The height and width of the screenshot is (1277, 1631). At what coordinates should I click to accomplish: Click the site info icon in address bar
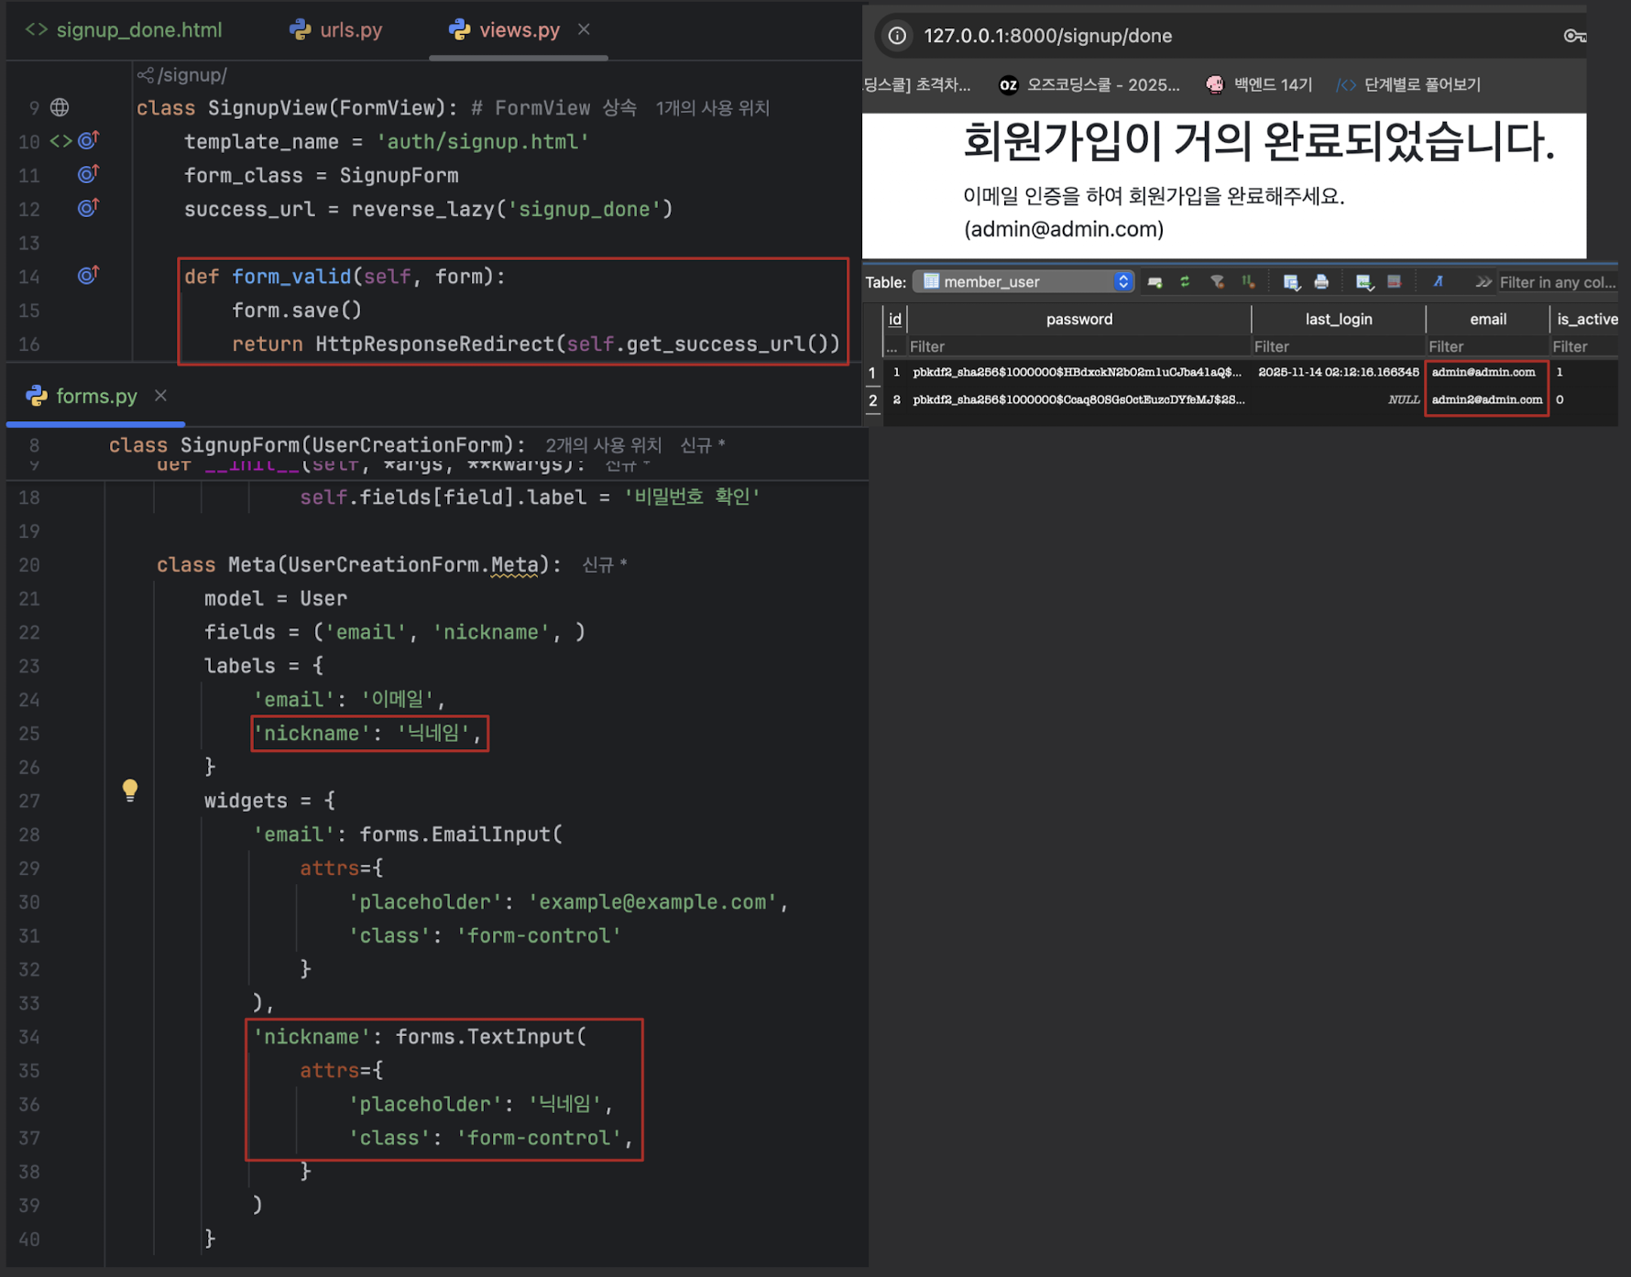[897, 36]
